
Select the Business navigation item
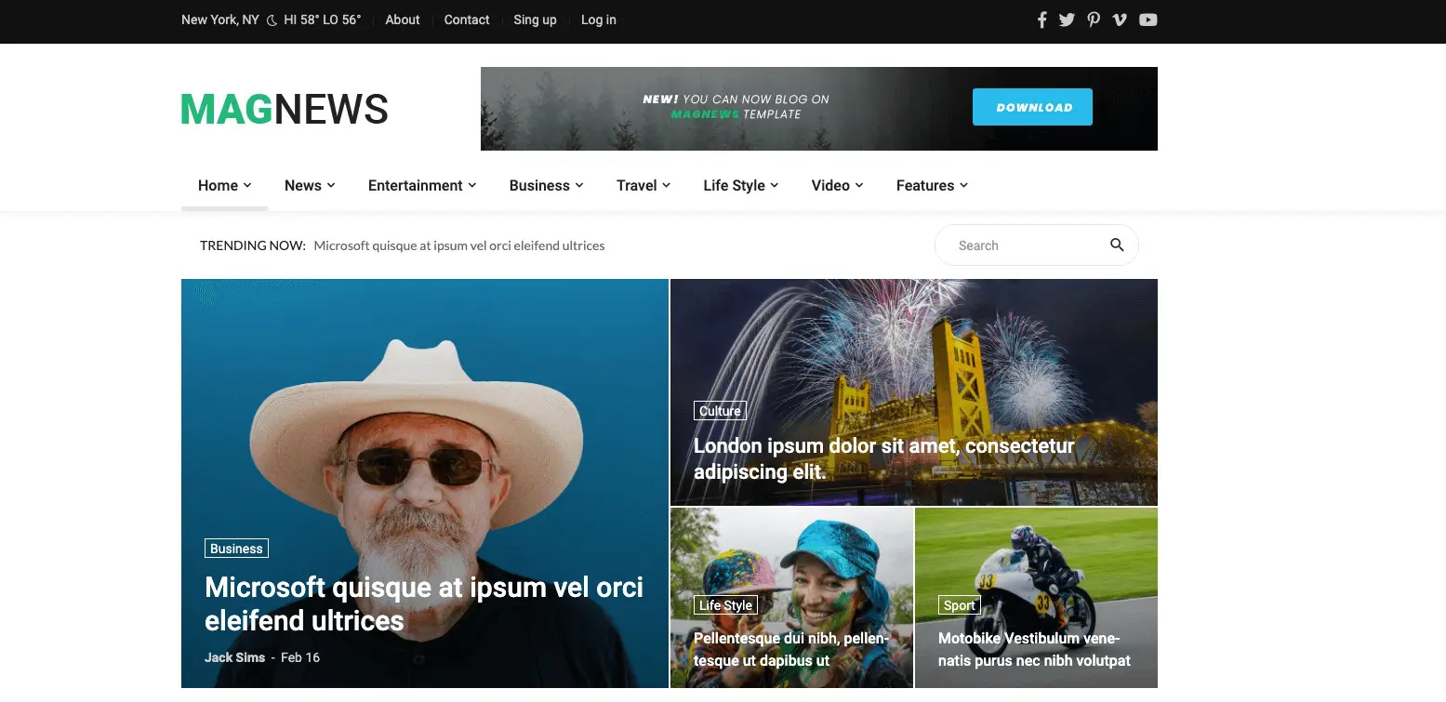[x=539, y=185]
